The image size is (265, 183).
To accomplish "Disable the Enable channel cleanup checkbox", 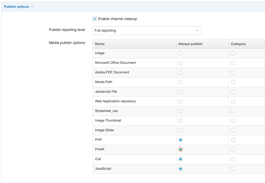I will coord(94,19).
